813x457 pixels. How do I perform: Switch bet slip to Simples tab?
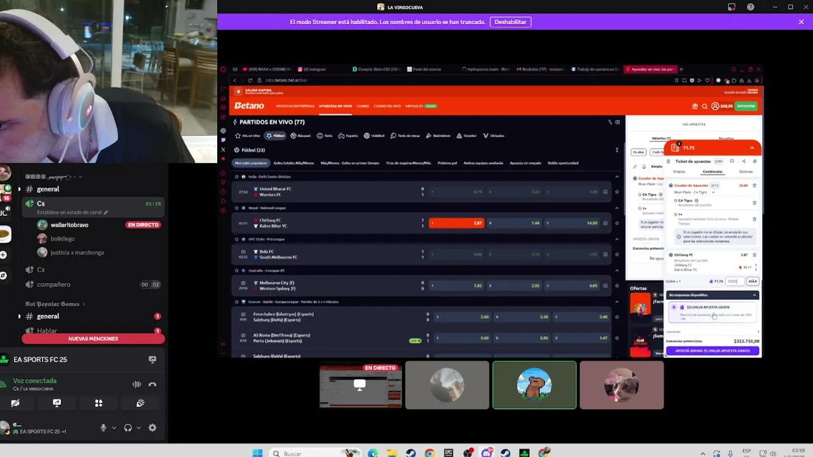[679, 171]
